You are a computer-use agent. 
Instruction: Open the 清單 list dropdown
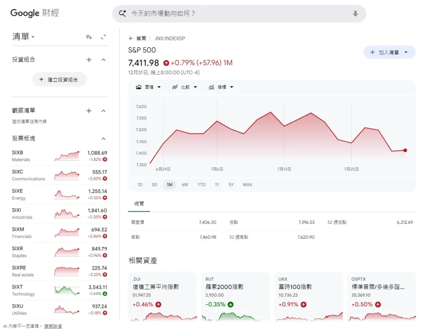(x=23, y=37)
